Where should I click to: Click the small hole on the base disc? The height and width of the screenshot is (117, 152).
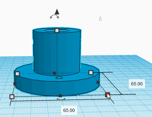pyautogui.click(x=59, y=78)
